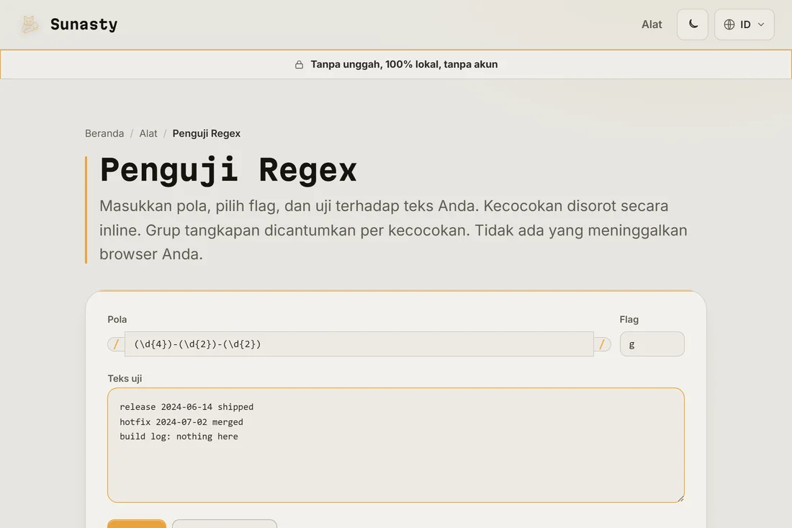Image resolution: width=792 pixels, height=528 pixels.
Task: Click the globe icon in language selector
Action: click(x=729, y=24)
